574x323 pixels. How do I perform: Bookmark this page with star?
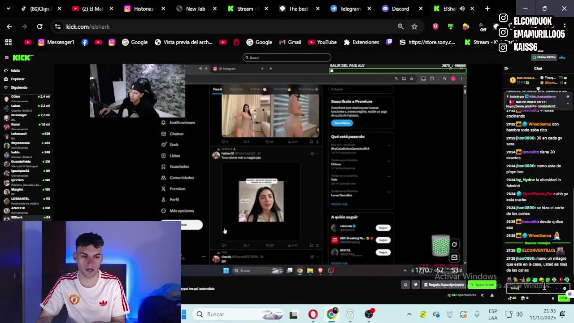coord(414,26)
